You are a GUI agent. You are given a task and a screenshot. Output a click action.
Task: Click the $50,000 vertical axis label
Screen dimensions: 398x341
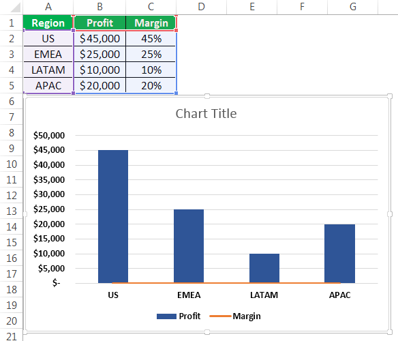[x=49, y=135]
